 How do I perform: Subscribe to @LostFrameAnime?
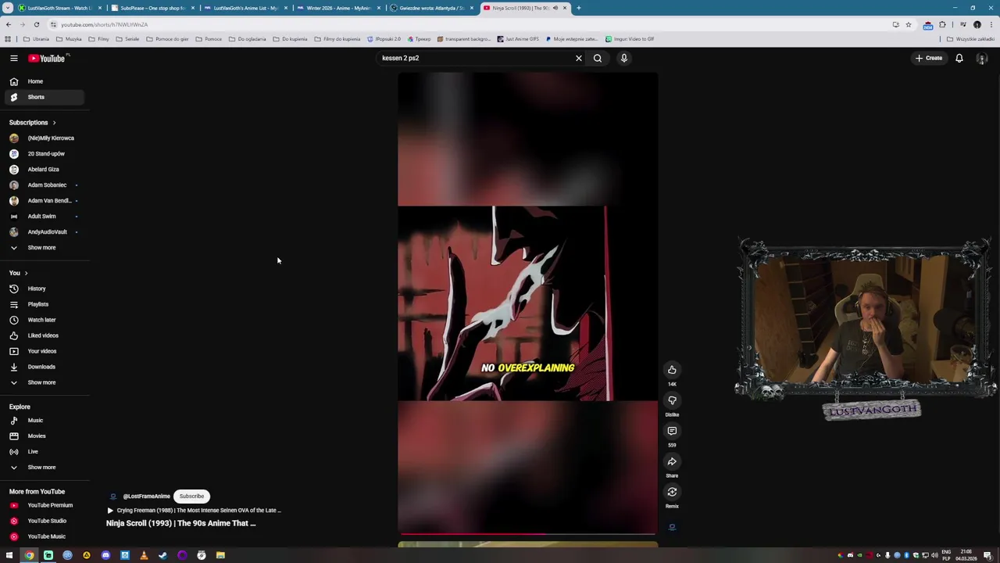click(x=191, y=496)
